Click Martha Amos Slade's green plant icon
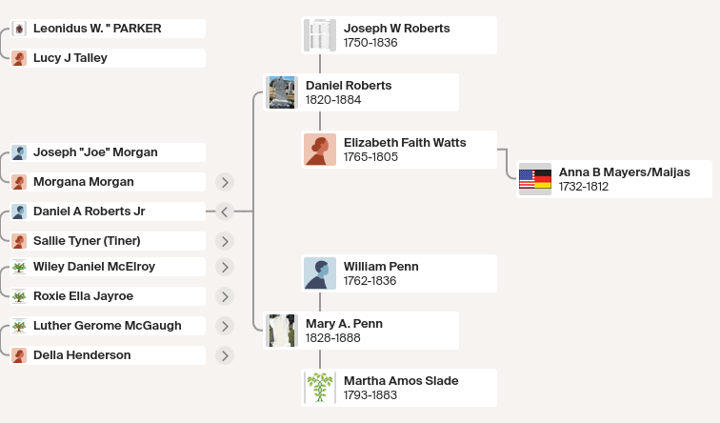 pos(320,388)
